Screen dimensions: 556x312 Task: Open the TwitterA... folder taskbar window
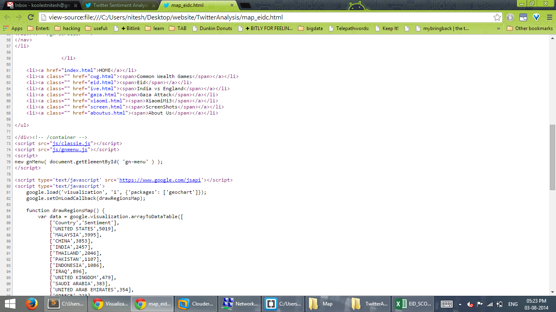tap(370, 304)
